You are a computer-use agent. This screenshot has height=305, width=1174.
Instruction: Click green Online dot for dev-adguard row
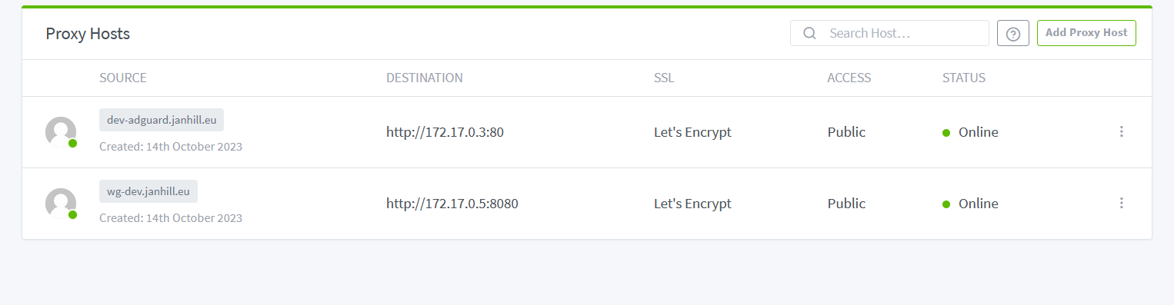(x=946, y=132)
